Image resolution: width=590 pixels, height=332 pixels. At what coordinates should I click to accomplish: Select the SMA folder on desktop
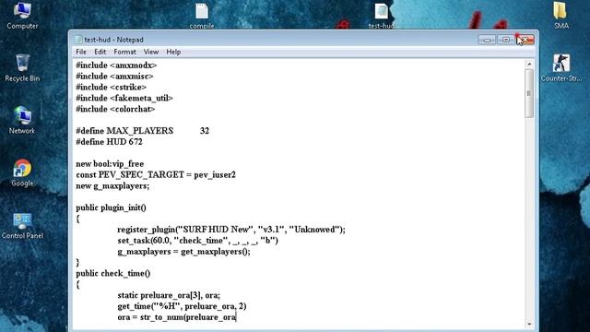(x=560, y=15)
